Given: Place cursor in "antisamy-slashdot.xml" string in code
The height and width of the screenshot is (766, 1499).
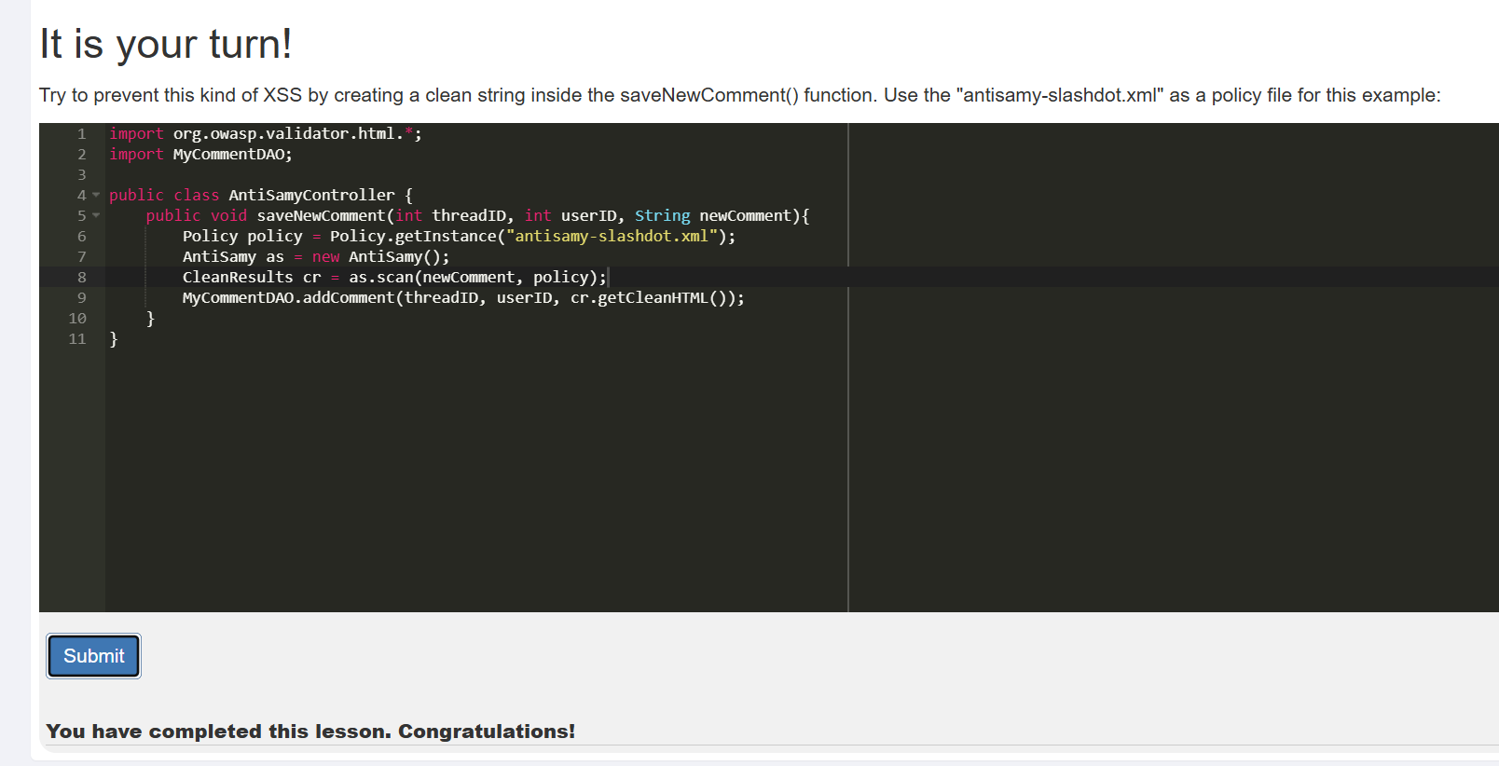Looking at the screenshot, I should 611,237.
